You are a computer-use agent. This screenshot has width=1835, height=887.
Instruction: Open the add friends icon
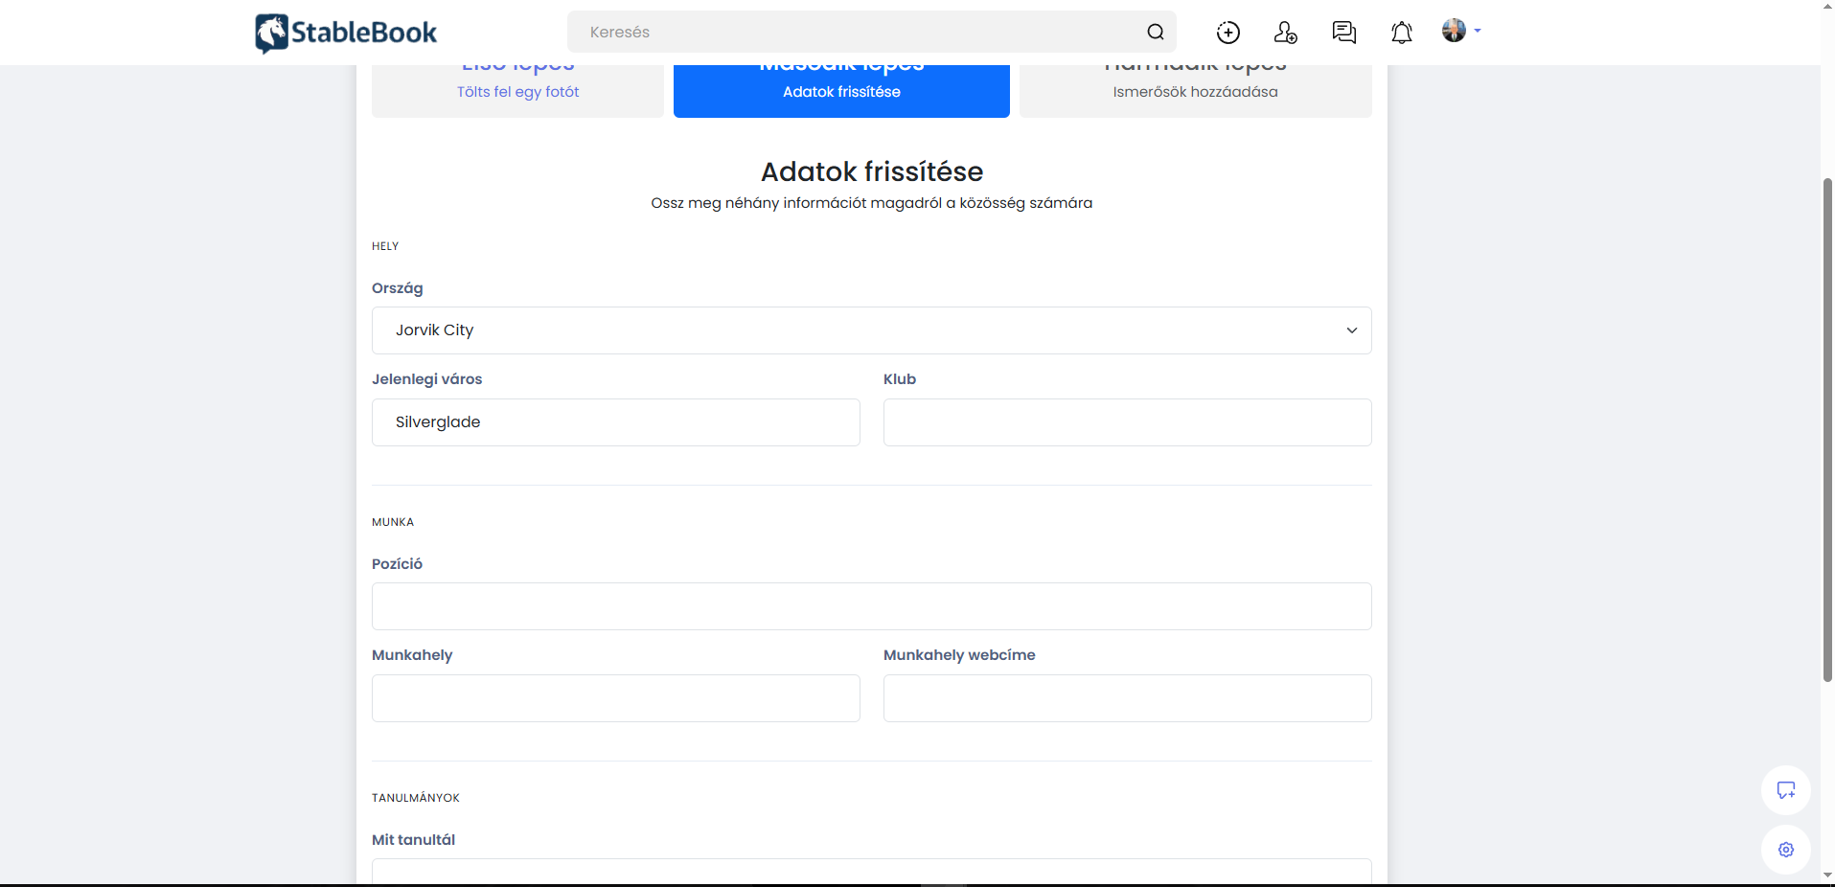coord(1286,33)
